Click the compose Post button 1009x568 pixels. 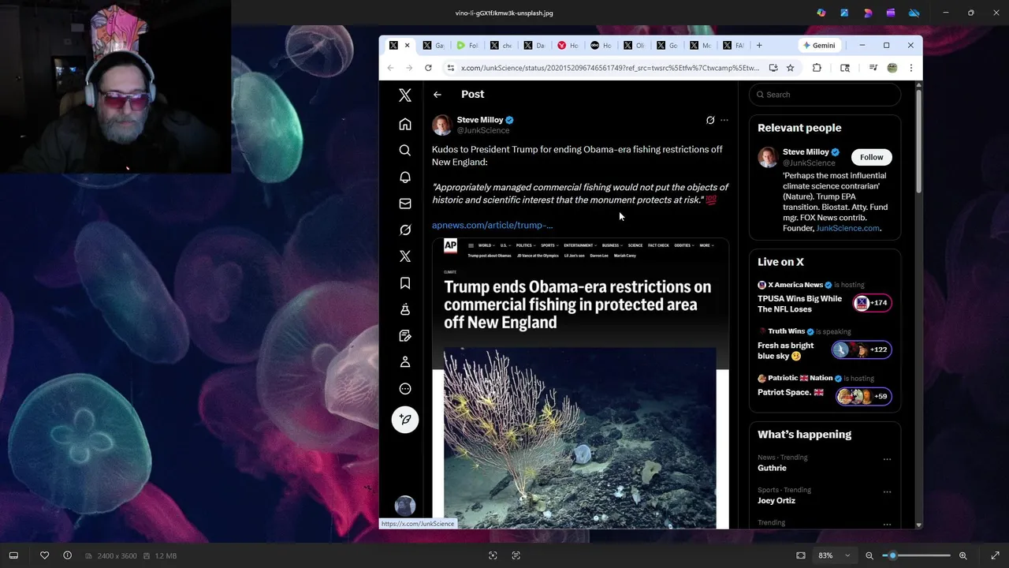click(405, 420)
